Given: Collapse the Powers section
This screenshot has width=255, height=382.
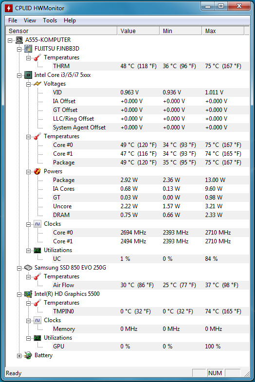Looking at the screenshot, I should pyautogui.click(x=29, y=172).
